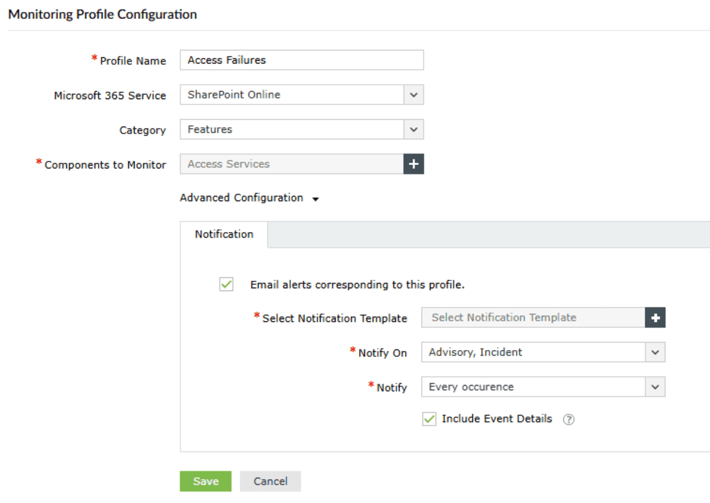Uncheck Email alerts corresponding to this profile
Viewport: 710px width, 503px height.
pyautogui.click(x=226, y=284)
